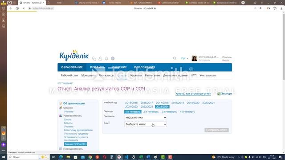Click the Excel icon beside Экспорт
285x160 pixels.
tap(219, 94)
